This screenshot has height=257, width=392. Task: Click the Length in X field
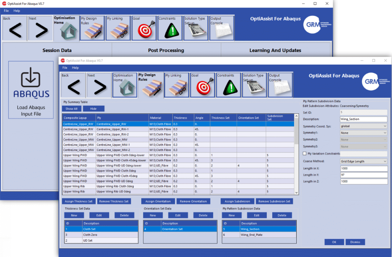pyautogui.click(x=364, y=169)
